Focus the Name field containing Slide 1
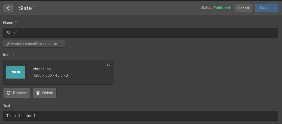The height and width of the screenshot is (124, 282). pos(141,33)
